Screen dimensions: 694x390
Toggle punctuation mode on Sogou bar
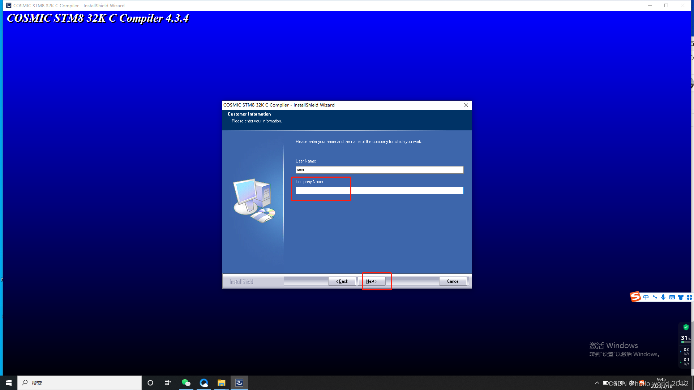(655, 297)
